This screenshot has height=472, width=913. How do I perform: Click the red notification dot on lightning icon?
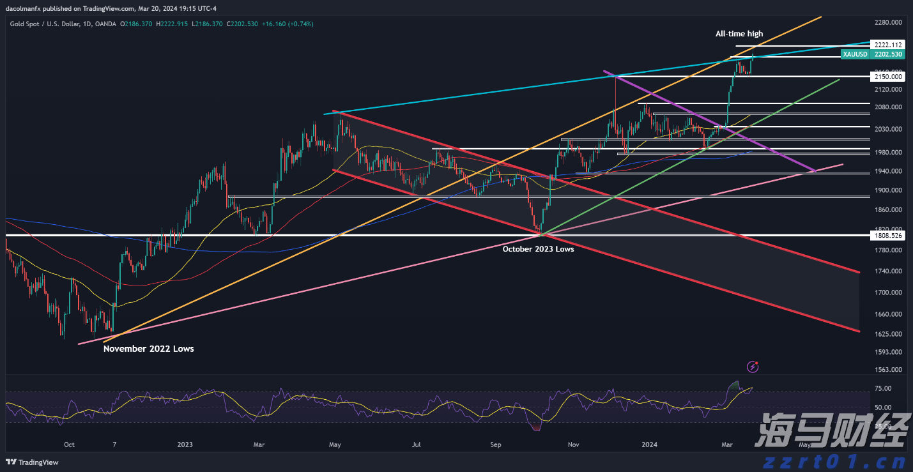click(x=757, y=363)
